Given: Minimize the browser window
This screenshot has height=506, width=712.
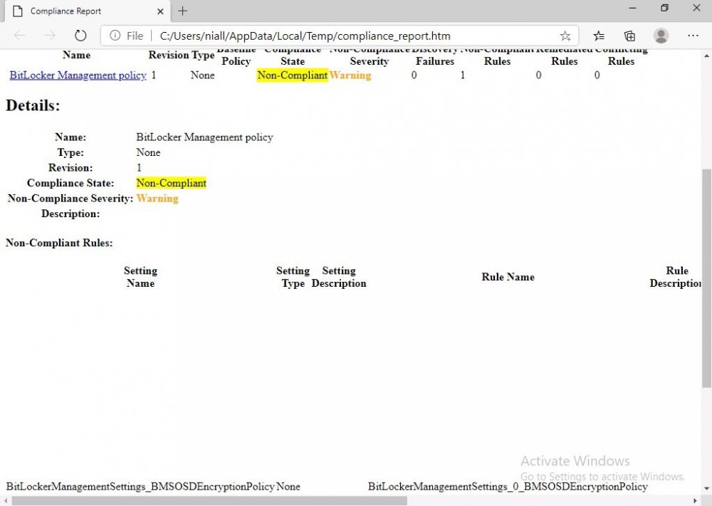Looking at the screenshot, I should point(632,8).
